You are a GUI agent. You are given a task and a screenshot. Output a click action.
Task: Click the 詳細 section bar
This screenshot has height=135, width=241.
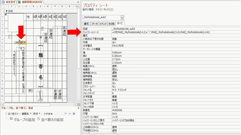(x=41, y=11)
